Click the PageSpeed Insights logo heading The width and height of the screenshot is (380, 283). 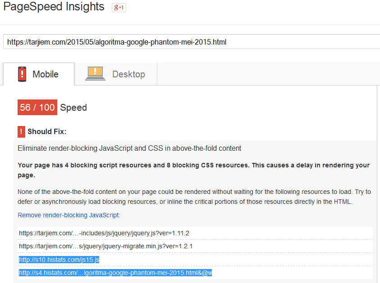coord(53,7)
